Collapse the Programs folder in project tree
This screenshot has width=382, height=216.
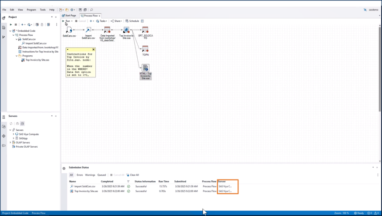point(17,56)
